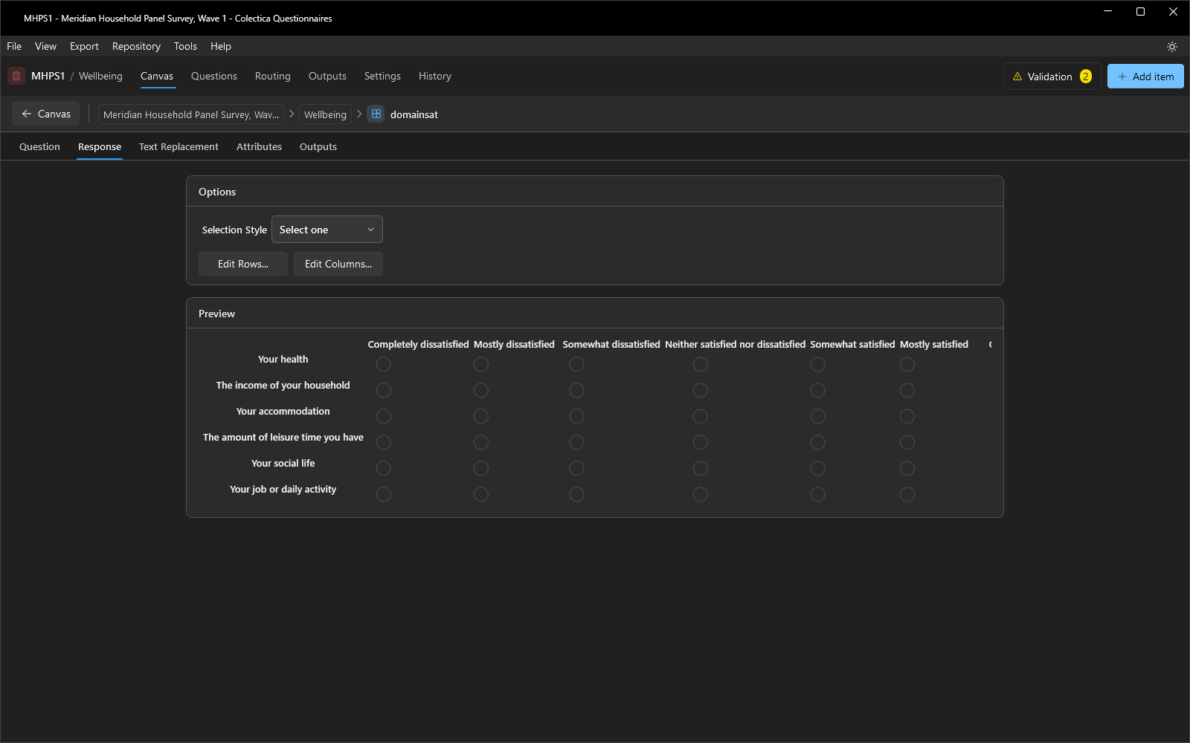Click the plus icon in Add item
The height and width of the screenshot is (743, 1190).
click(x=1122, y=77)
